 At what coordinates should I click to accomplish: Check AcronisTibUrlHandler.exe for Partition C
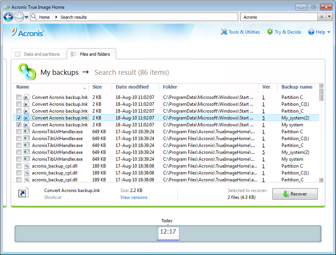19,132
